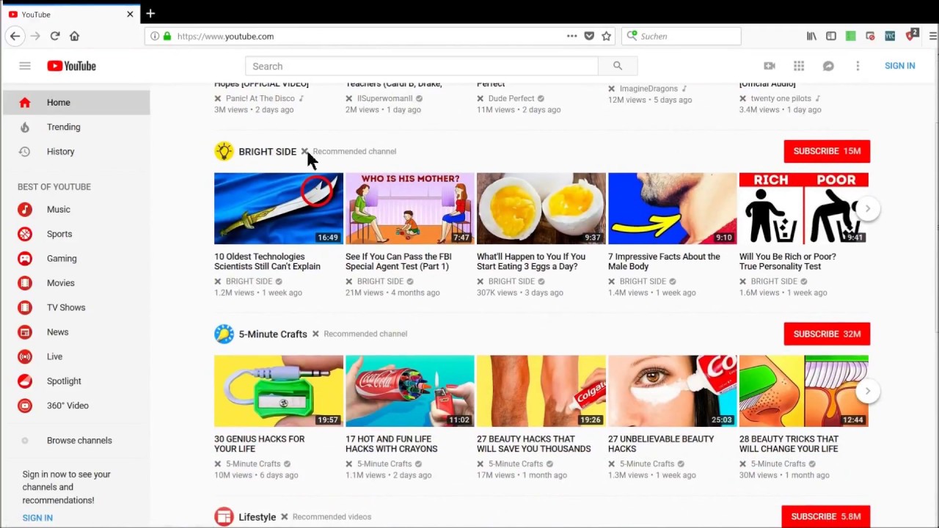Toggle the Firefox sidebar icon
Screen dimensions: 939x528
click(x=831, y=36)
